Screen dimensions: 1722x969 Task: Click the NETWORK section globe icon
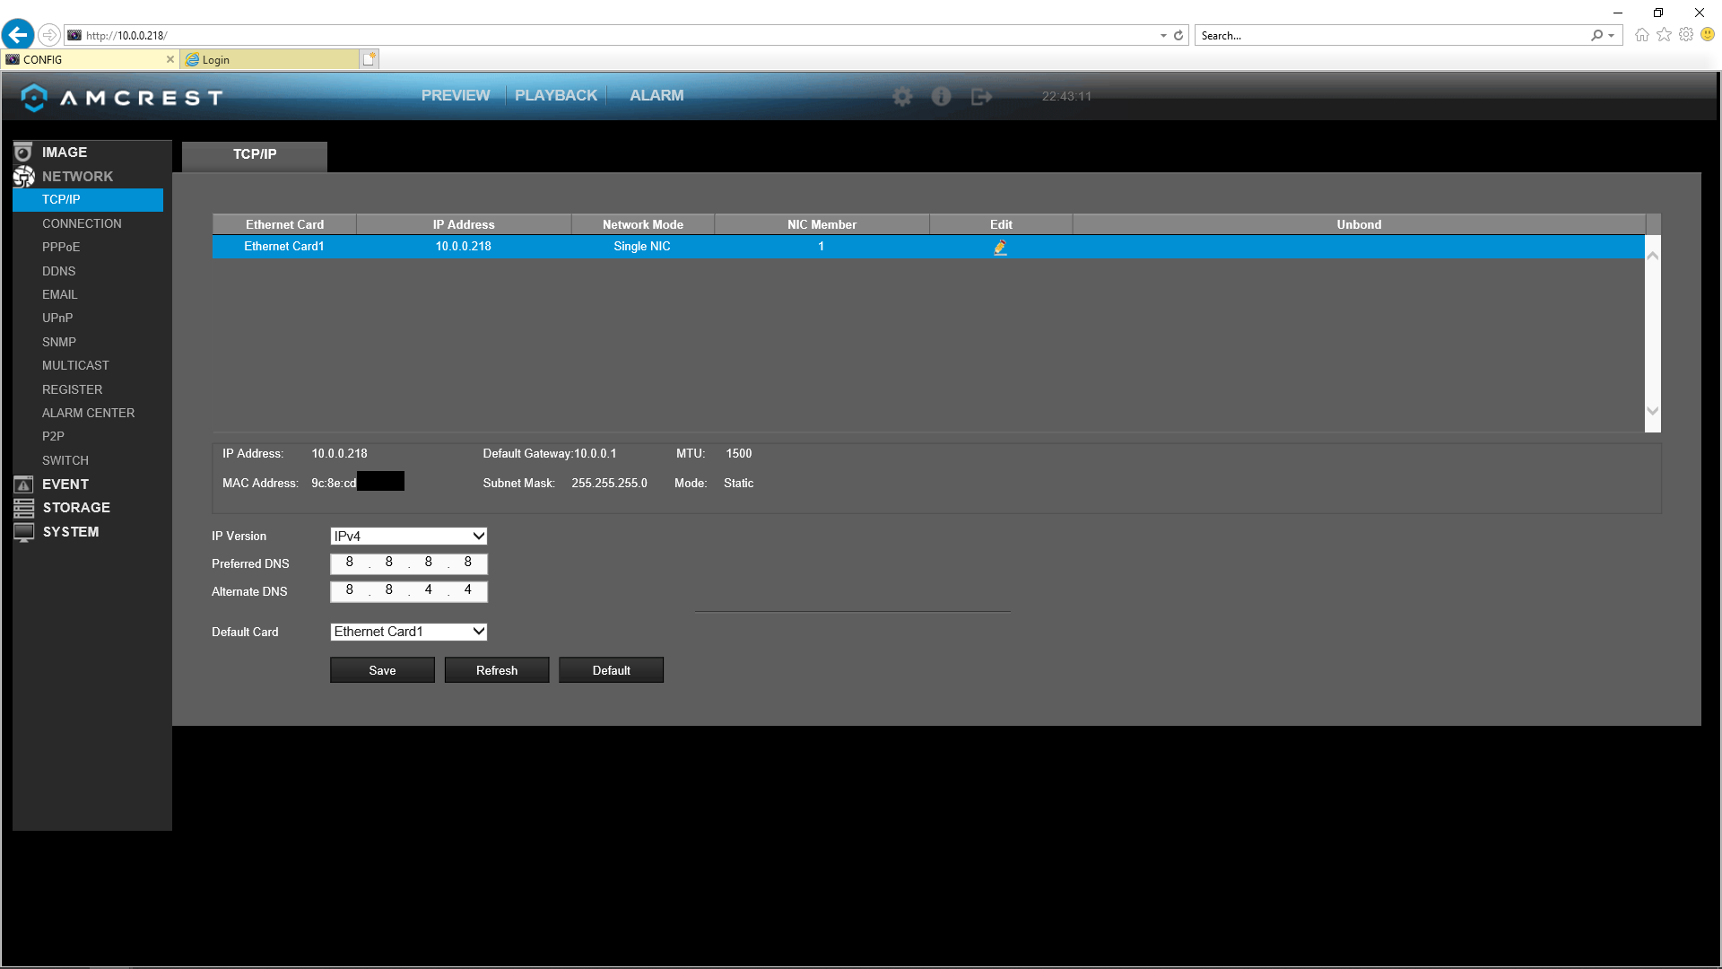[x=24, y=176]
